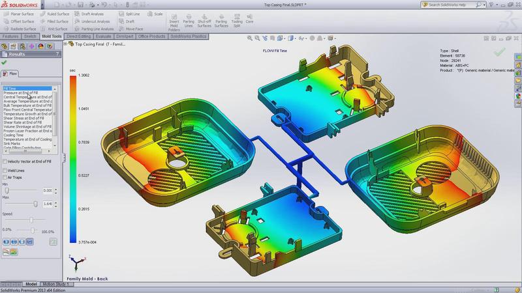Choose the Radiate Surface tool
Image resolution: width=522 pixels, height=293 pixels.
tap(20, 29)
